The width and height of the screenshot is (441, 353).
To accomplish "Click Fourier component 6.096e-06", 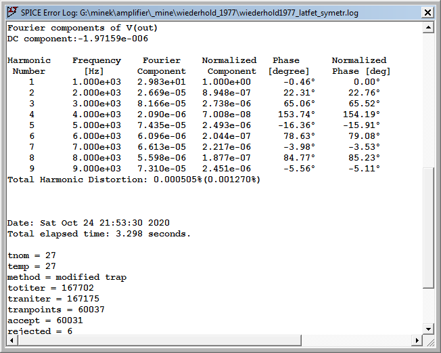I will click(x=162, y=136).
